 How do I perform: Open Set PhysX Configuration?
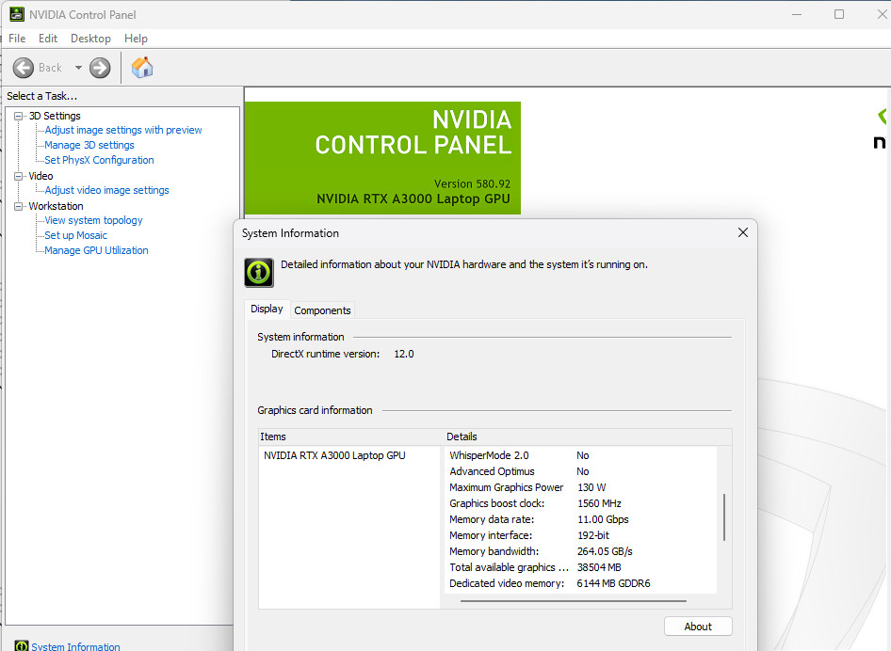(x=100, y=160)
